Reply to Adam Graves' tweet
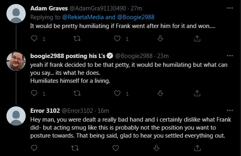 34,38
